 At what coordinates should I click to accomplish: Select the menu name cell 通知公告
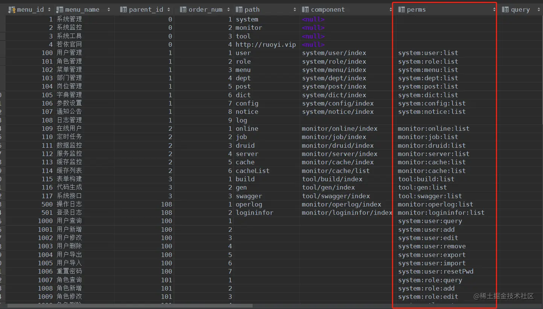pyautogui.click(x=69, y=112)
